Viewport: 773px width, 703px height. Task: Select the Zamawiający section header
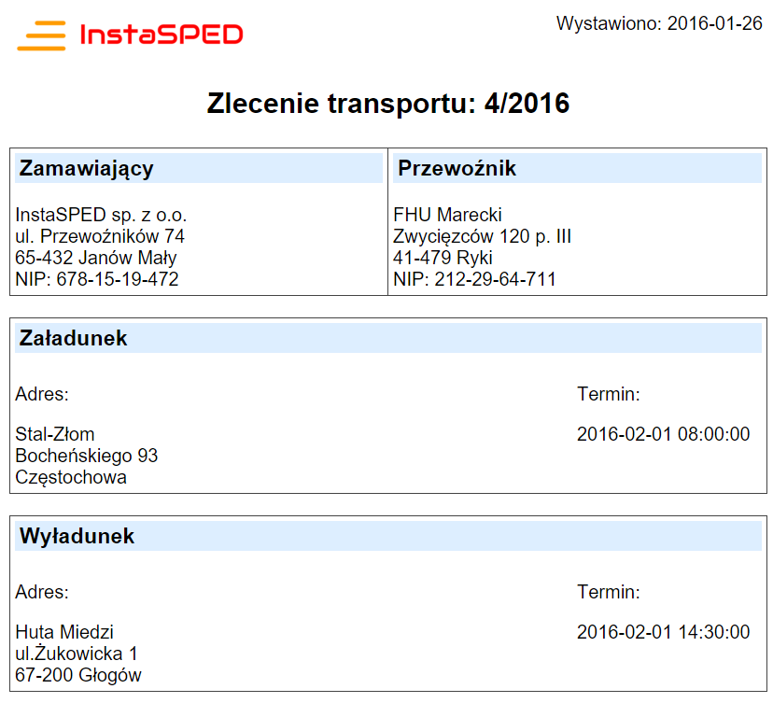pyautogui.click(x=87, y=169)
